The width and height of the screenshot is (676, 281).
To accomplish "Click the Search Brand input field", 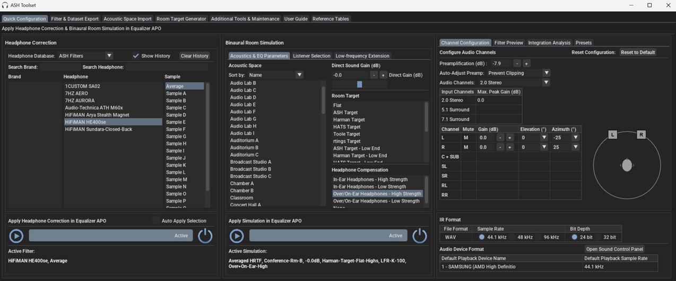I will tap(60, 67).
